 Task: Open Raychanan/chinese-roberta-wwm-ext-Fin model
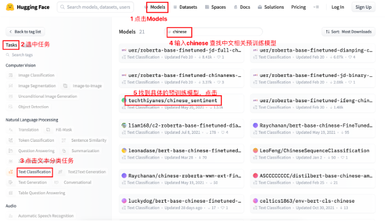[x=182, y=179]
